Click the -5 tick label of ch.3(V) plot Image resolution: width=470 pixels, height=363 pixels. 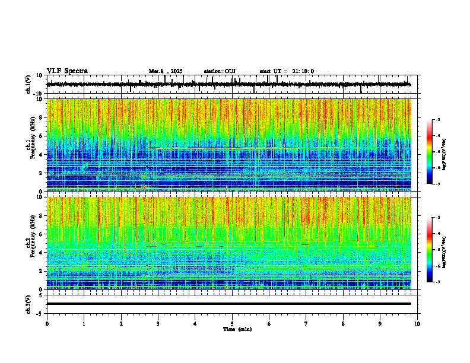40,314
